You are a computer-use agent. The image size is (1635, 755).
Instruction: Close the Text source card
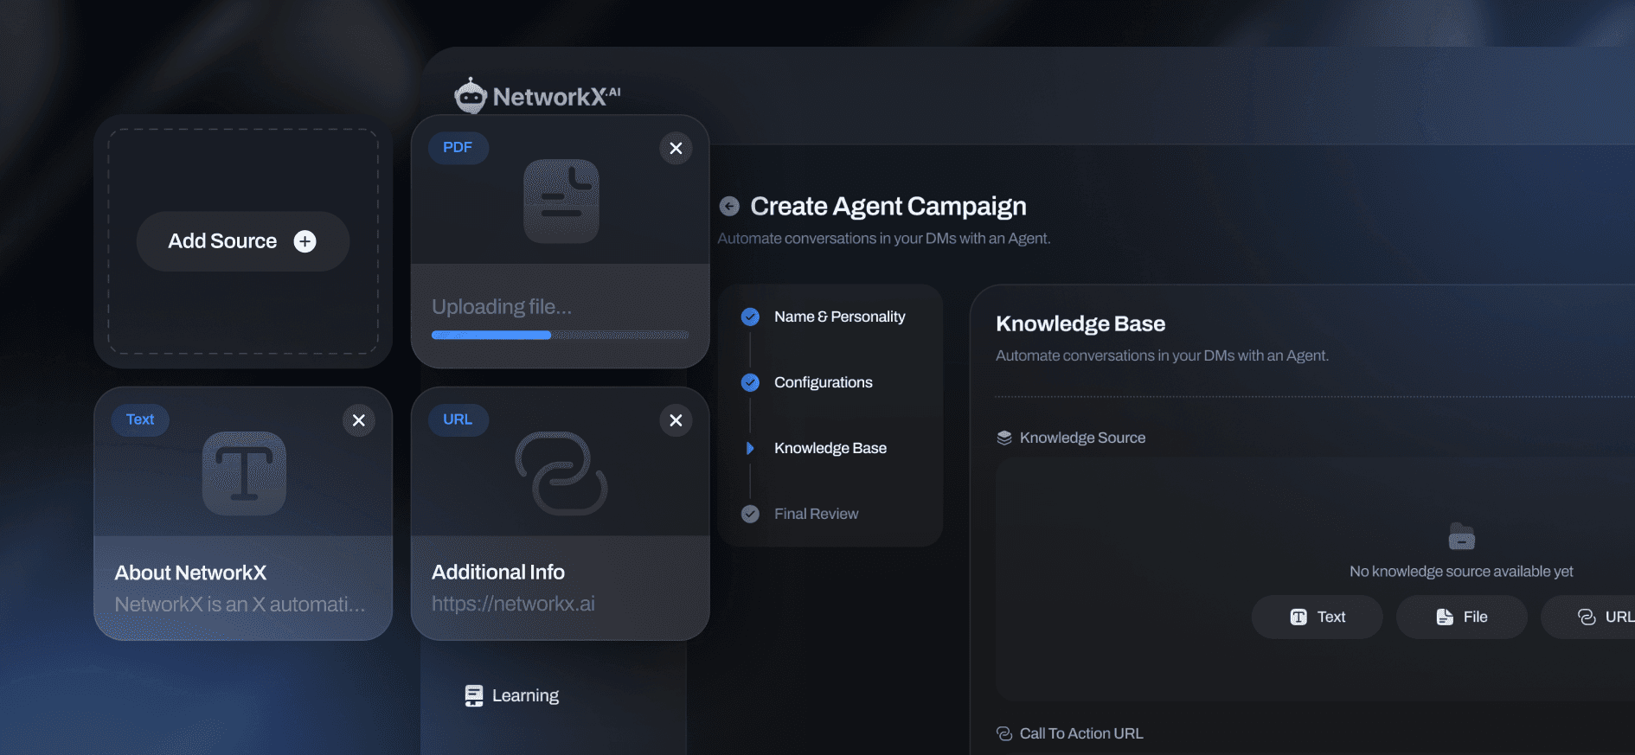[x=358, y=420]
